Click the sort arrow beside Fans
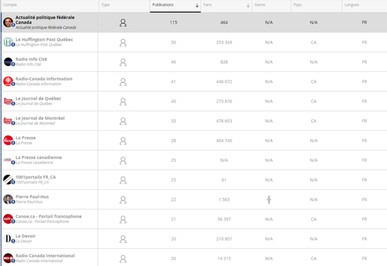The height and width of the screenshot is (266, 387). pyautogui.click(x=248, y=5)
